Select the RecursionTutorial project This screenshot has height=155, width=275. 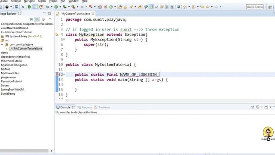(x=12, y=81)
